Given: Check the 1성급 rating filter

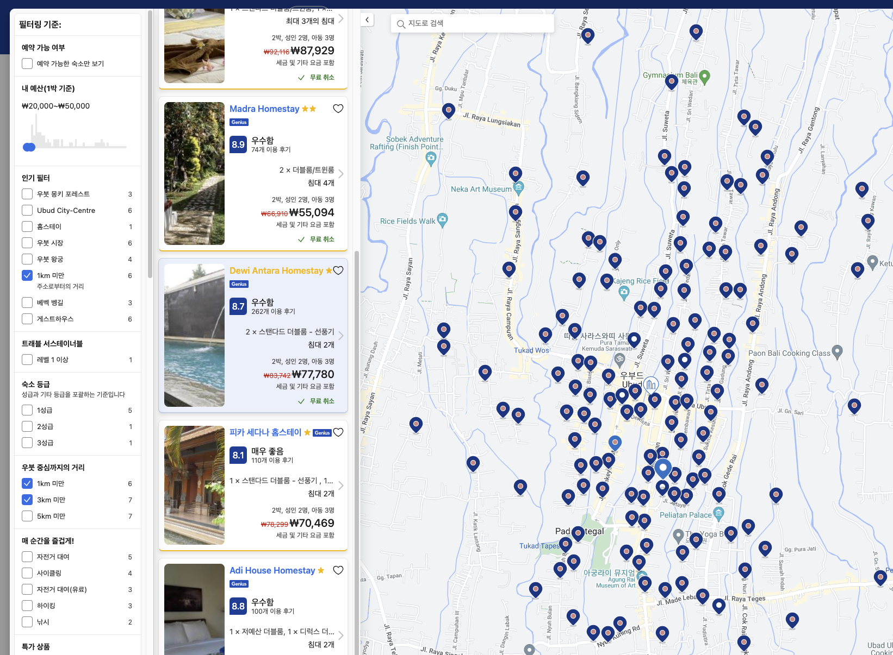Looking at the screenshot, I should (27, 410).
